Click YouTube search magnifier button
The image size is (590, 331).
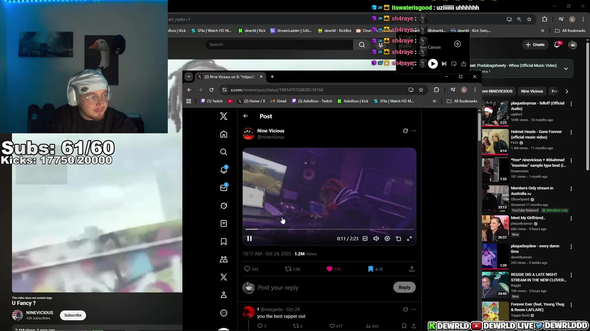(362, 45)
